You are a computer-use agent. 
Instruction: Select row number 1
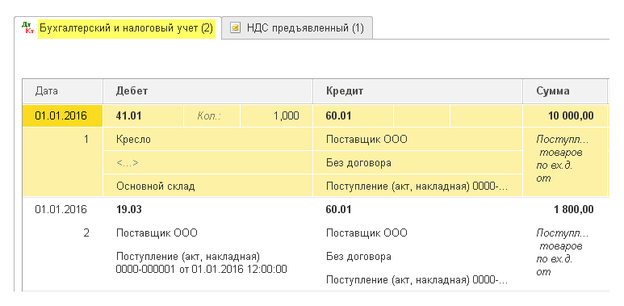86,140
